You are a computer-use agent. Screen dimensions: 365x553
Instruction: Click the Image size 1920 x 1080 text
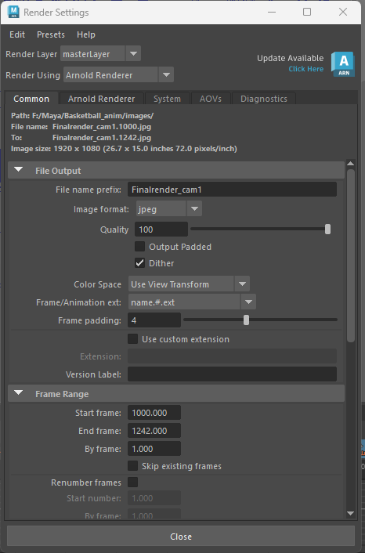[x=124, y=149]
